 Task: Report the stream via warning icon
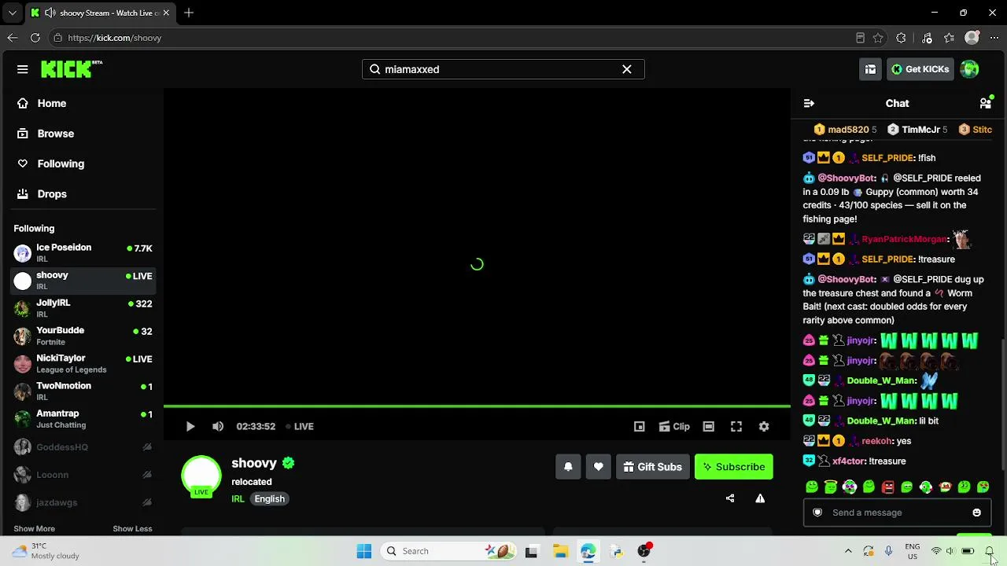coord(760,498)
